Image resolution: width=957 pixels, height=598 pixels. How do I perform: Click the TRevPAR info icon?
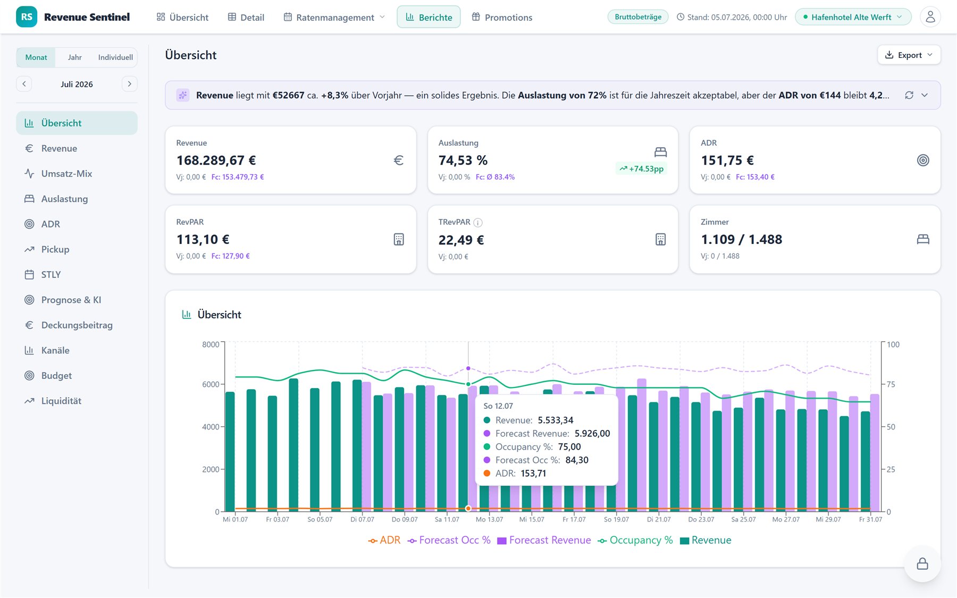tap(478, 222)
